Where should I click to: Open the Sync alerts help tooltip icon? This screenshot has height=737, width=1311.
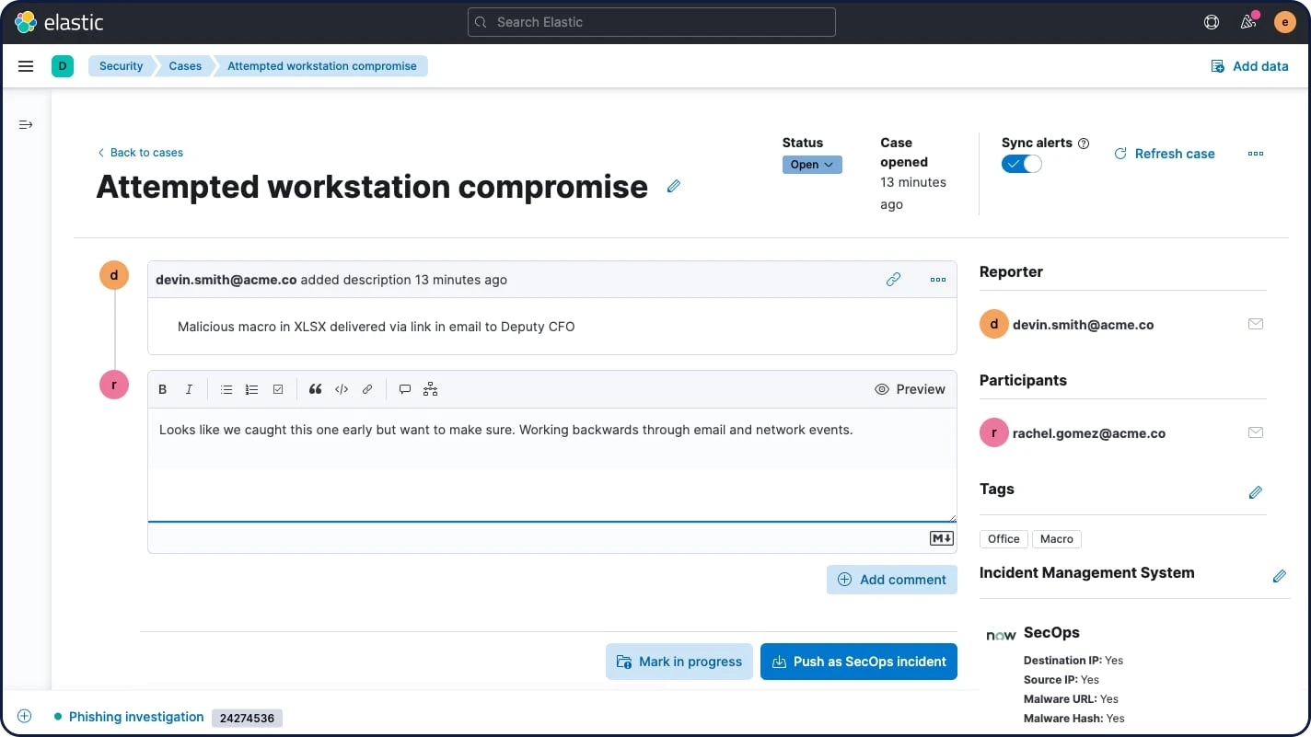point(1084,144)
